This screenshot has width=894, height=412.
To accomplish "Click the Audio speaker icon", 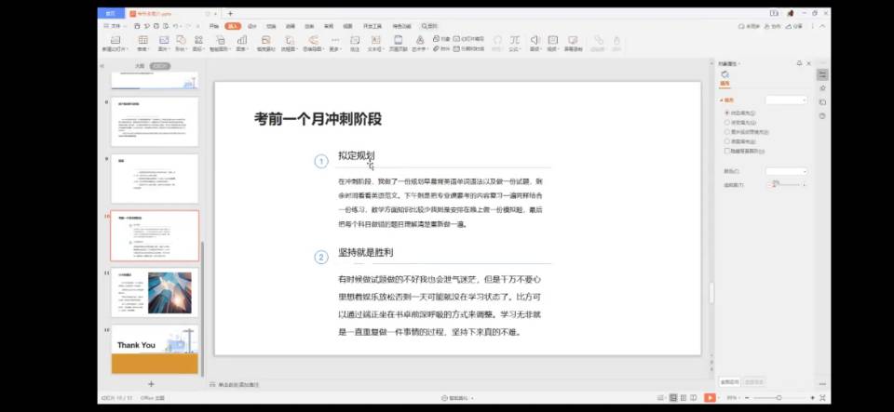I will (535, 41).
